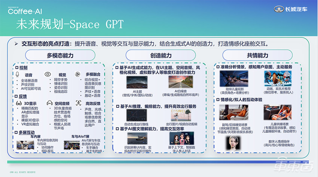318x177 pixels.
Task: Click the Coffee AI logo
Action: [x=25, y=11]
